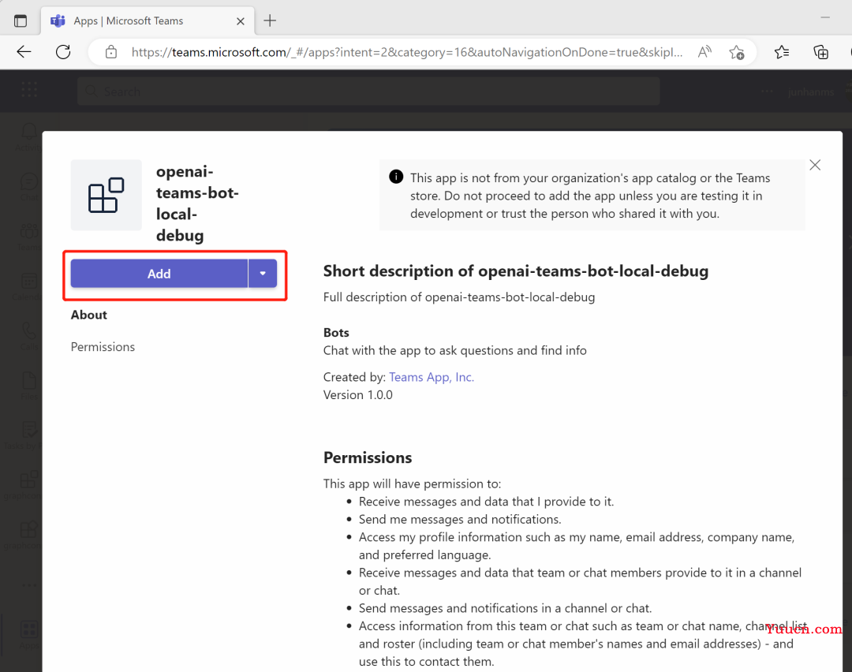This screenshot has width=852, height=672.
Task: Click the info icon in warning banner
Action: [x=396, y=177]
